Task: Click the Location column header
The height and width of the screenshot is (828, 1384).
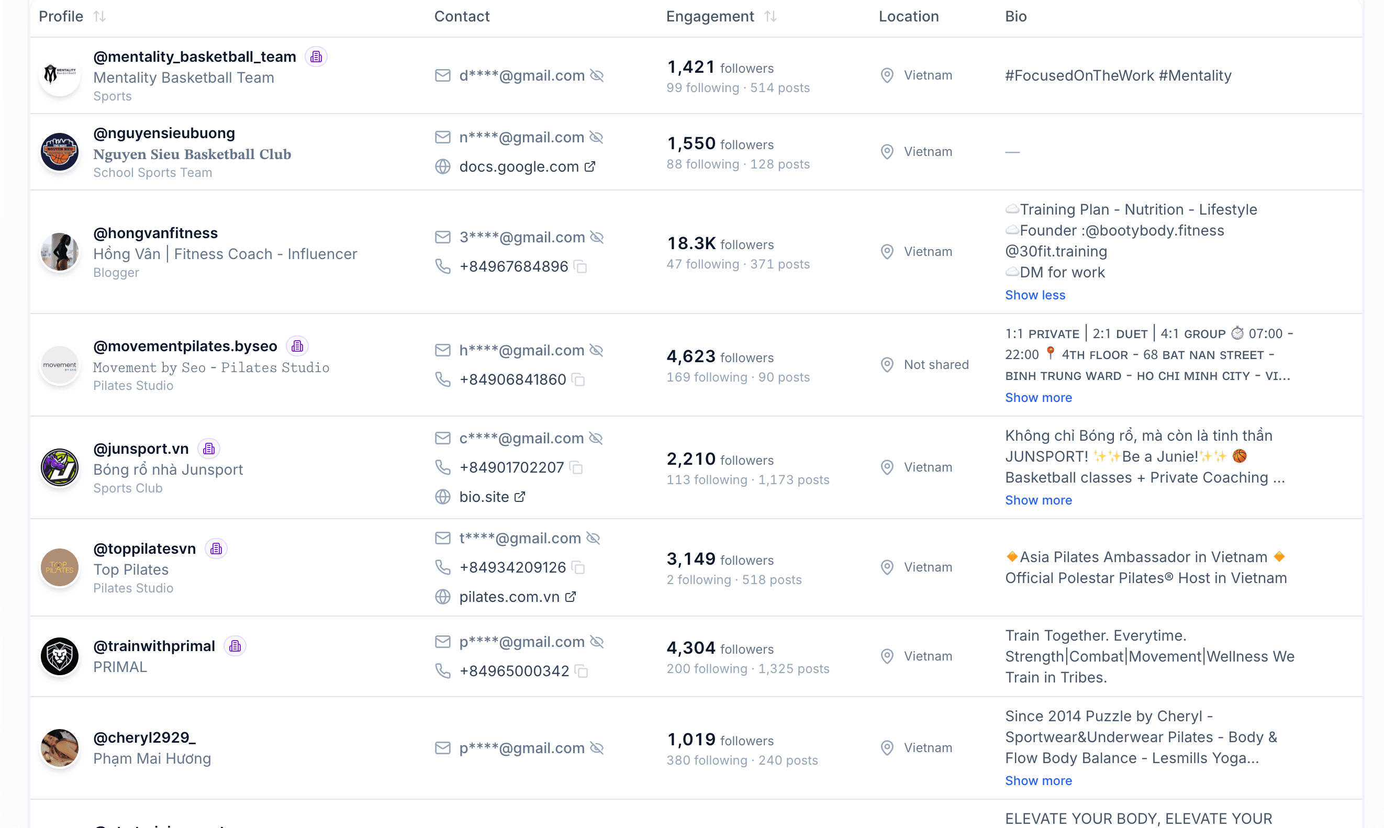Action: (908, 16)
